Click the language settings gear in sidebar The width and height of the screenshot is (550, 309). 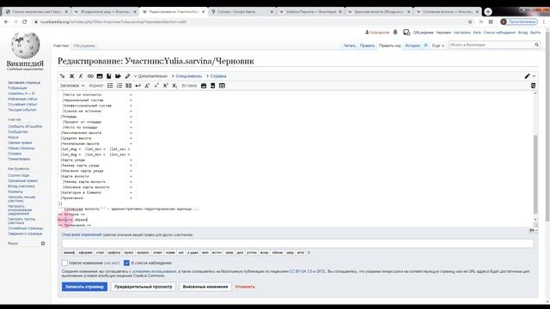pos(43,243)
